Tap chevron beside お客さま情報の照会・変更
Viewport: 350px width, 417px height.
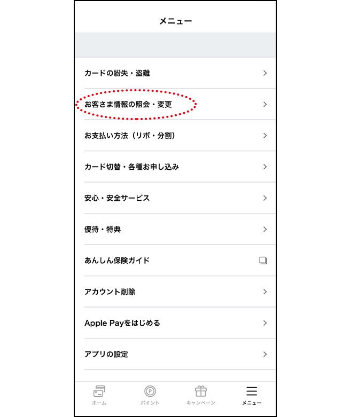tap(265, 104)
